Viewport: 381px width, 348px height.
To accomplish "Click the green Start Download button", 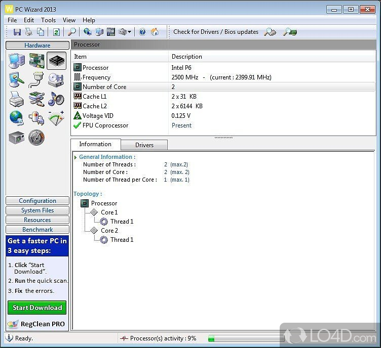I will pos(37,308).
